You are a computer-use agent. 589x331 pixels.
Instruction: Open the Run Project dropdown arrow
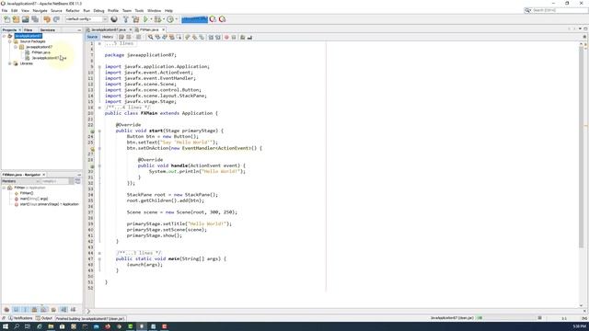pyautogui.click(x=151, y=19)
